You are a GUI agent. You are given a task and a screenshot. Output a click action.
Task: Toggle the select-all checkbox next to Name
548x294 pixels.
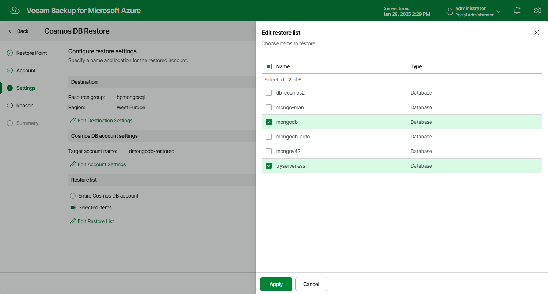[x=269, y=66]
